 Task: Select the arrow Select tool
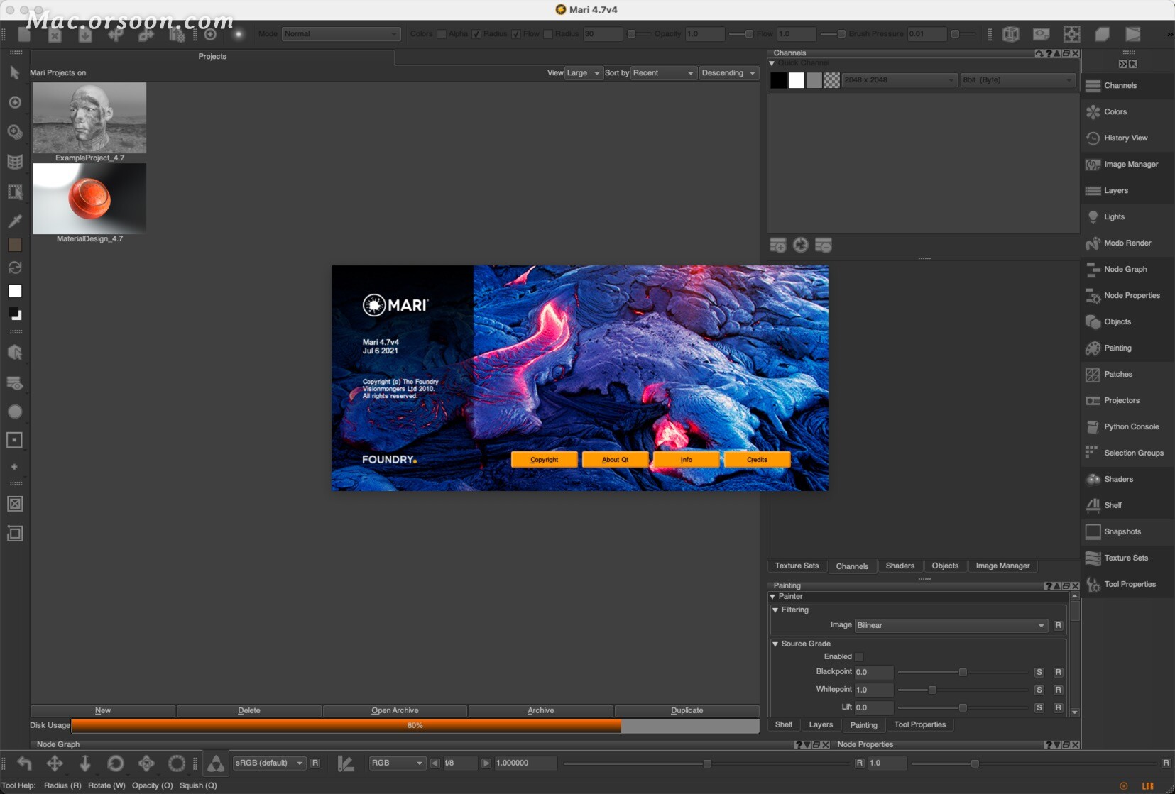tap(15, 73)
